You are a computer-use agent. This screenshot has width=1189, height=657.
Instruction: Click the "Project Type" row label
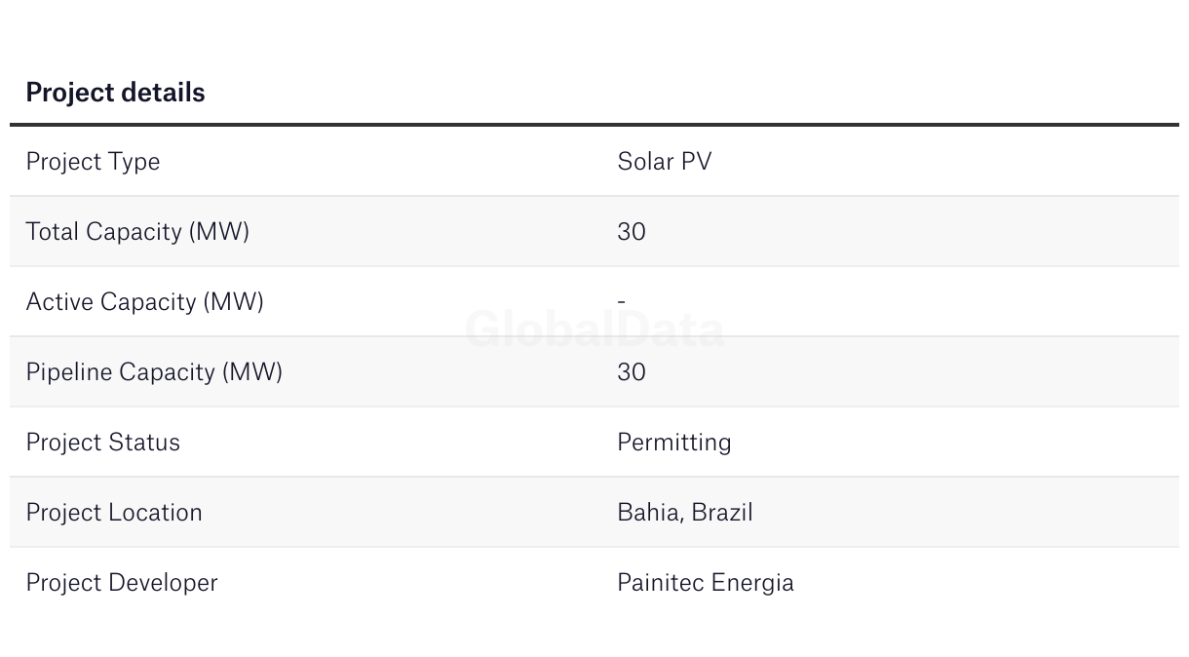coord(93,162)
